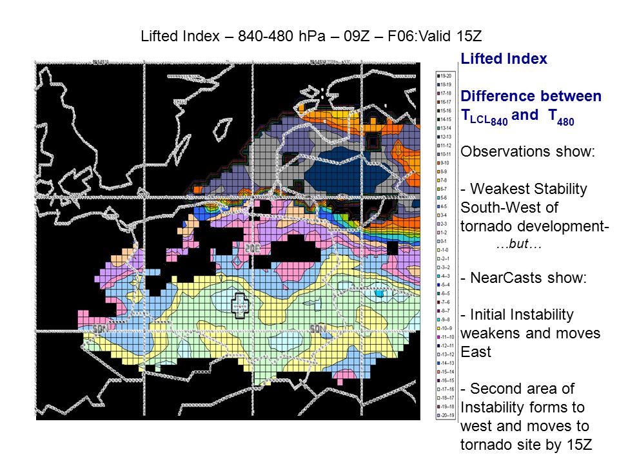Viewport: 619px width, 464px height.
Task: Select the "Initial Instability" bullet text
Action: pos(522,315)
